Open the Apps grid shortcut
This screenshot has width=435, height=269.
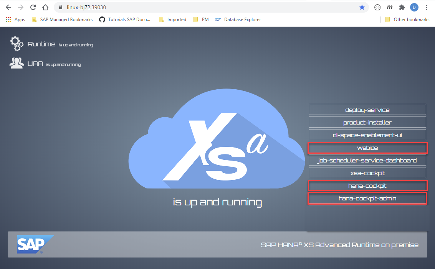(x=15, y=20)
